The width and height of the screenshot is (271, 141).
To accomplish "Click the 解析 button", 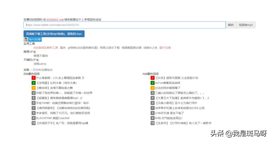I will coord(231,25).
